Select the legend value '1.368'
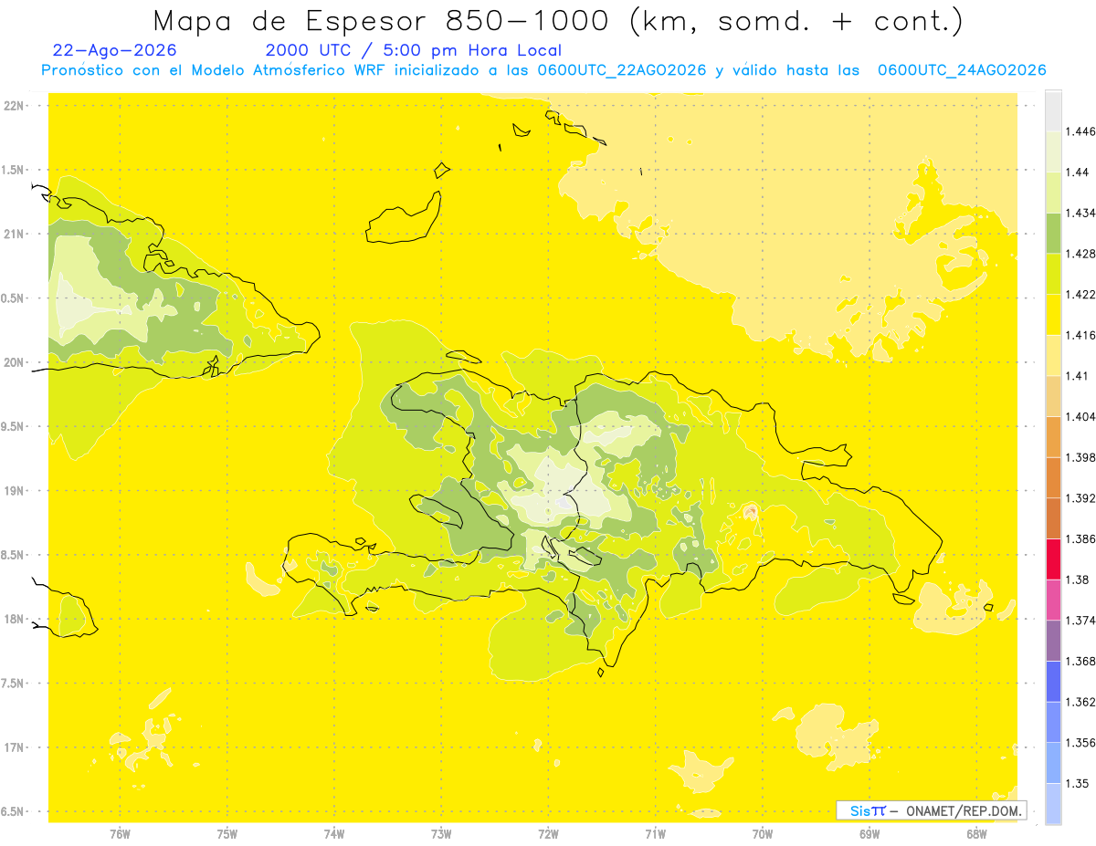Image resolution: width=1096 pixels, height=846 pixels. (x=1080, y=661)
